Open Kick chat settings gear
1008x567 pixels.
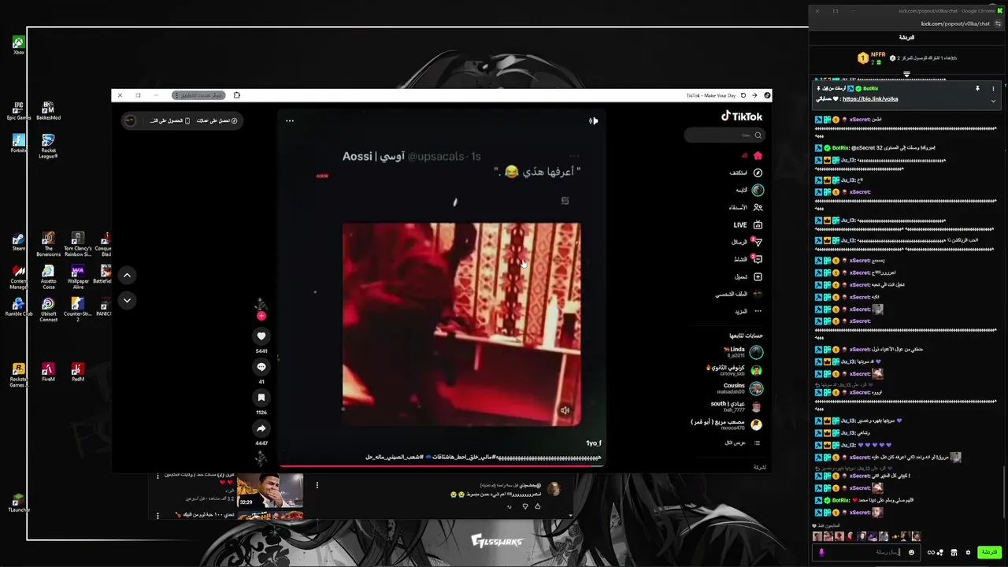(x=968, y=552)
